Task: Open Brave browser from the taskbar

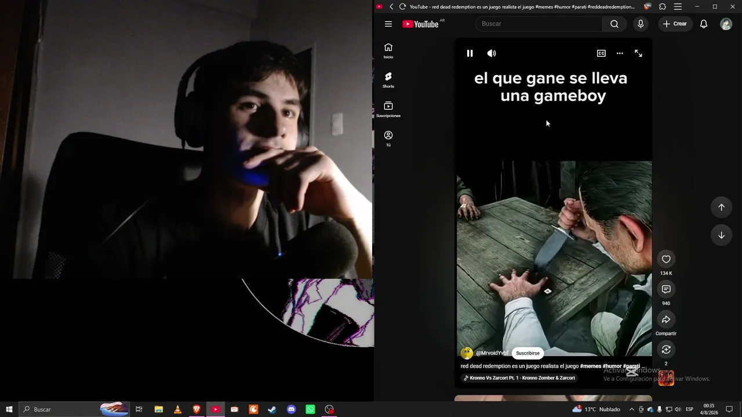Action: coord(197,409)
